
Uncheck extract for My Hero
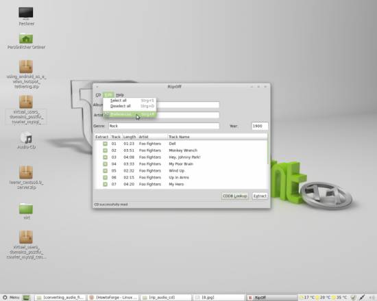click(105, 184)
